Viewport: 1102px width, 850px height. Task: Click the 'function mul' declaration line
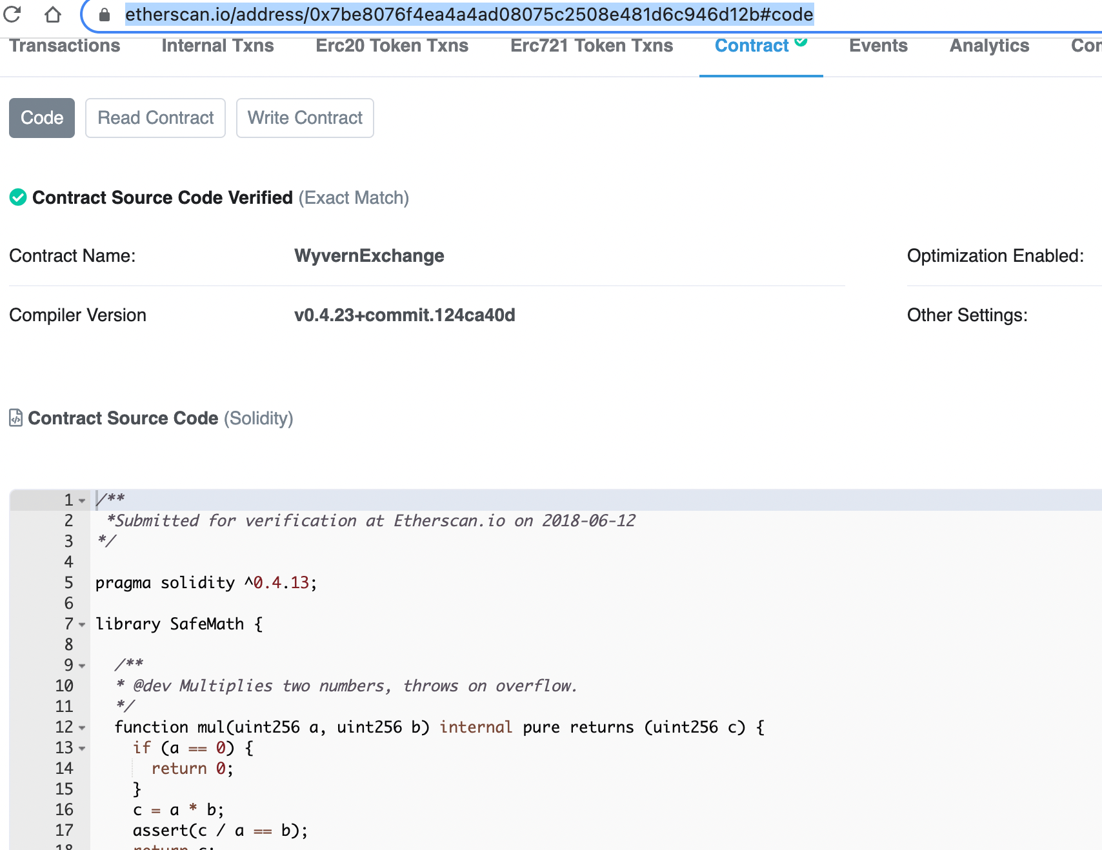[x=439, y=727]
